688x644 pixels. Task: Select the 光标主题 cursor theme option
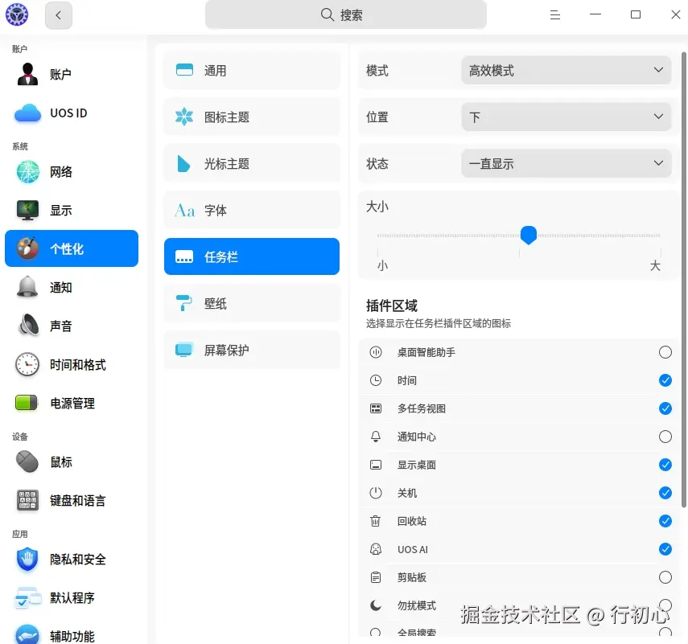coord(251,163)
